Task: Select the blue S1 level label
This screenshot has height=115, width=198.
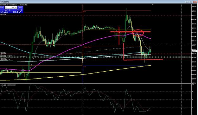Action: pos(85,67)
